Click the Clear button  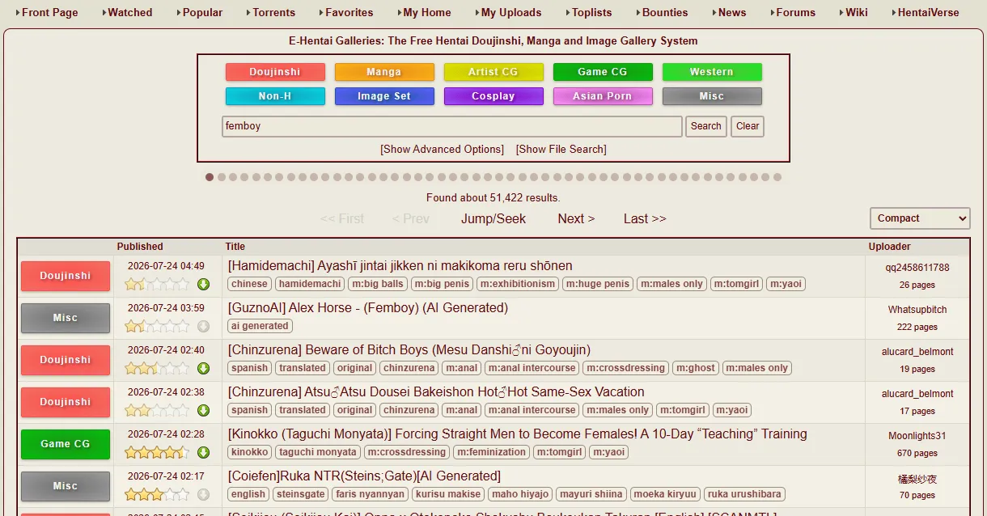[748, 126]
